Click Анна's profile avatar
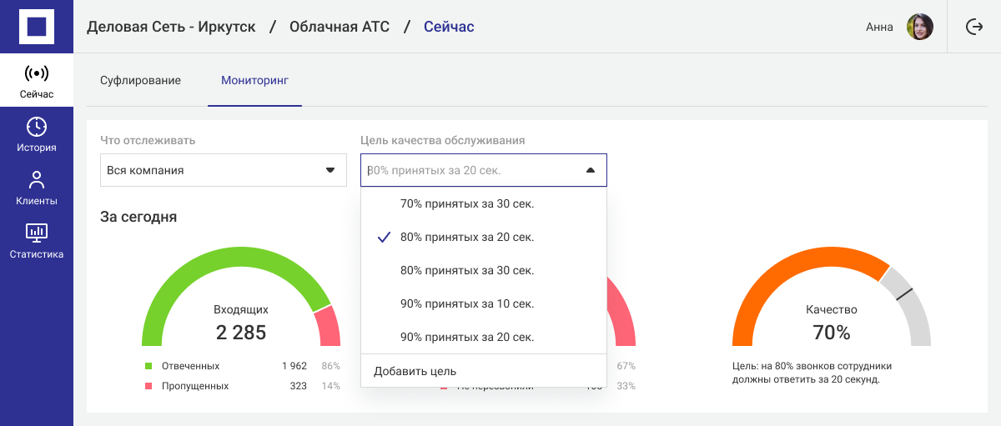1001x426 pixels. pyautogui.click(x=919, y=27)
